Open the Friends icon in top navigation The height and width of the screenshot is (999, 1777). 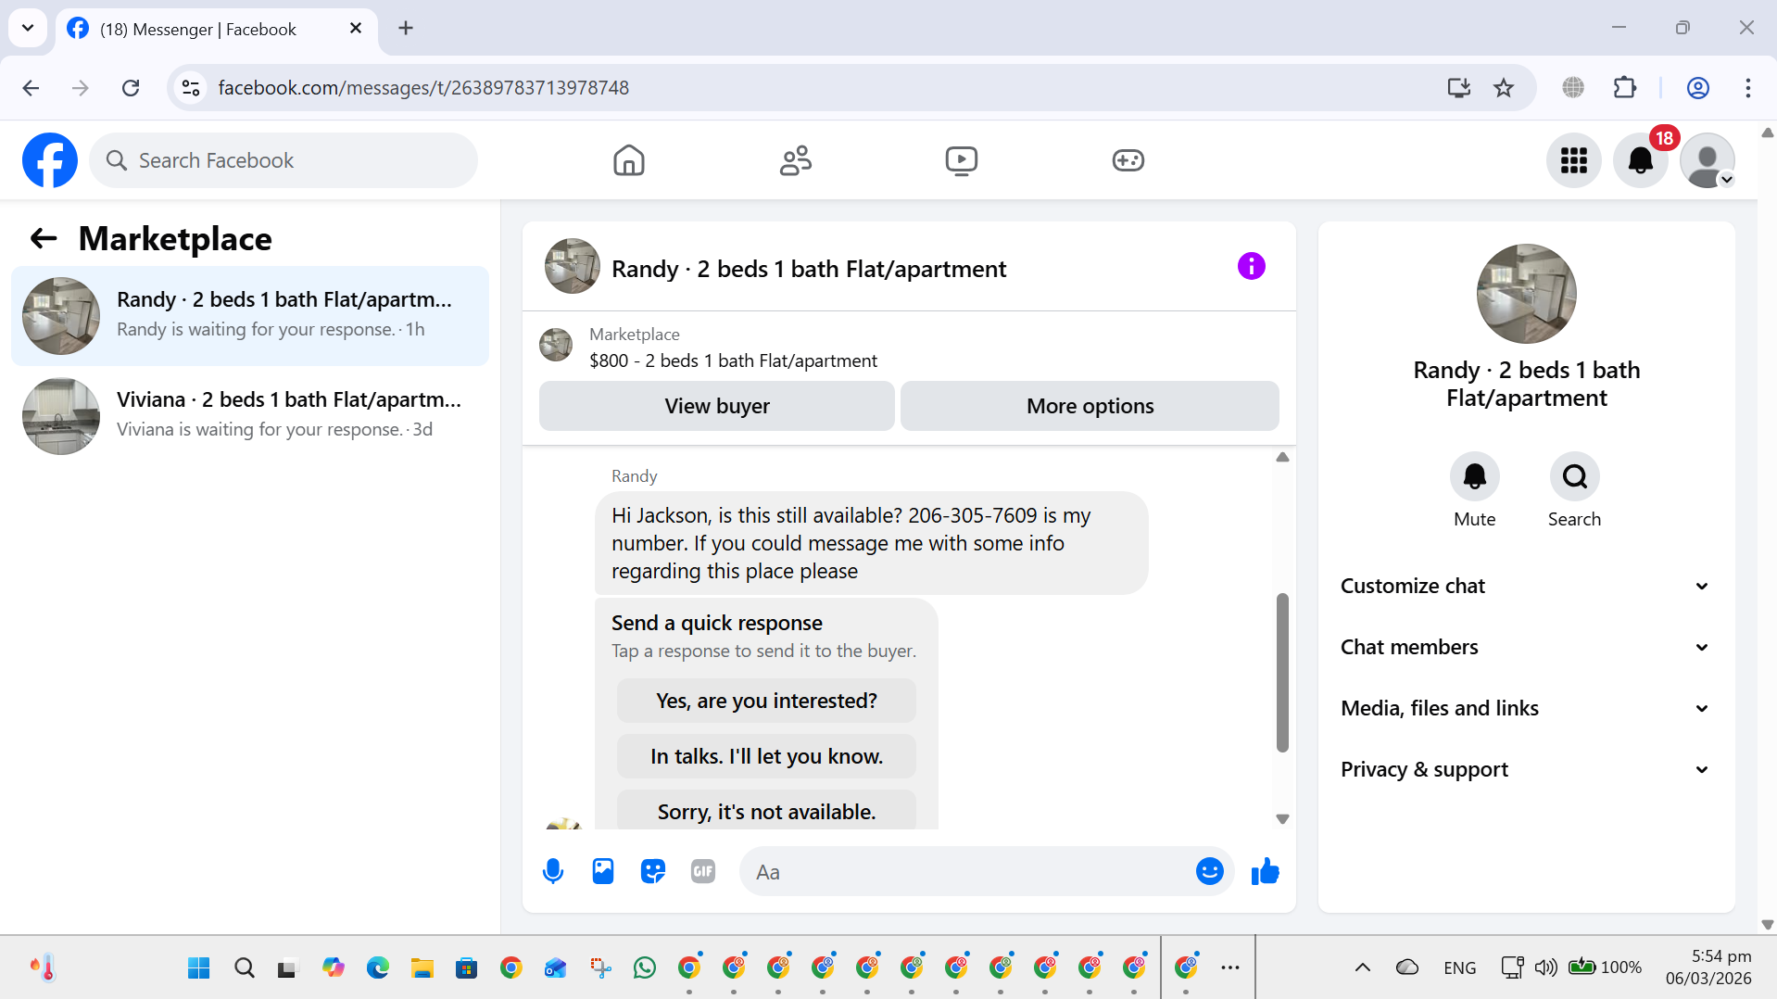(795, 160)
